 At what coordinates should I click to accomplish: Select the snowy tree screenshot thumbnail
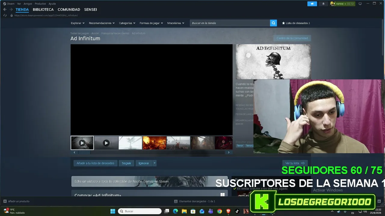pos(130,143)
